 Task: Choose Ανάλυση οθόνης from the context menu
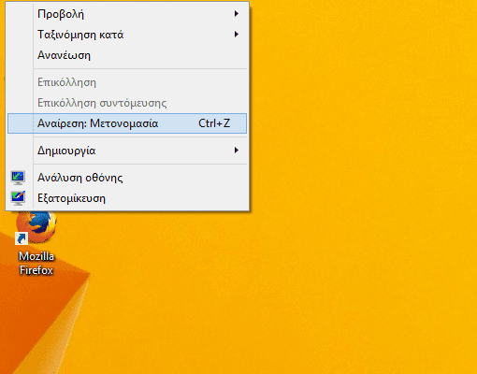pos(127,178)
